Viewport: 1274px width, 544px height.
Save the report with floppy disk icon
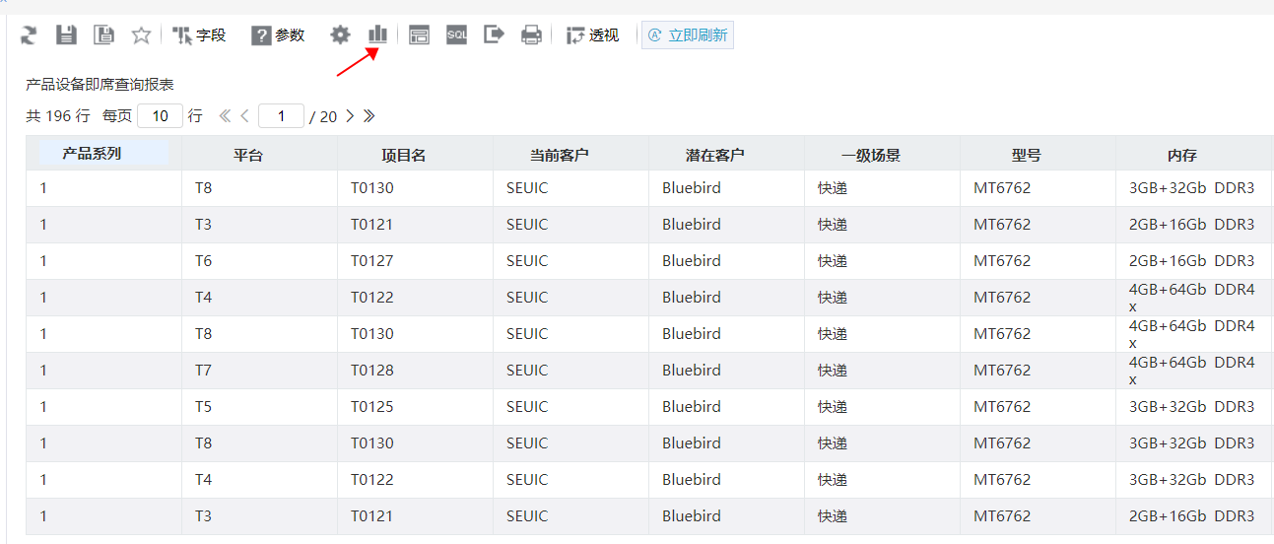66,35
